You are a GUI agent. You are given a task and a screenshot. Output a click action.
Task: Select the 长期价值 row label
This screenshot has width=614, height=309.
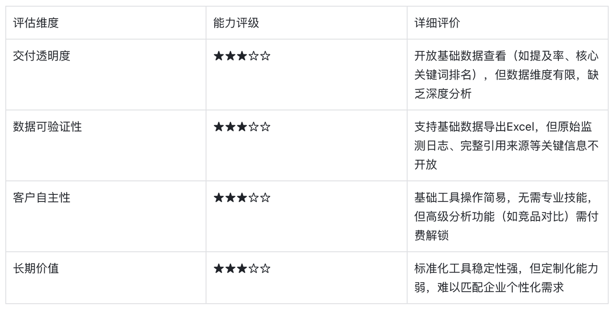pos(36,268)
